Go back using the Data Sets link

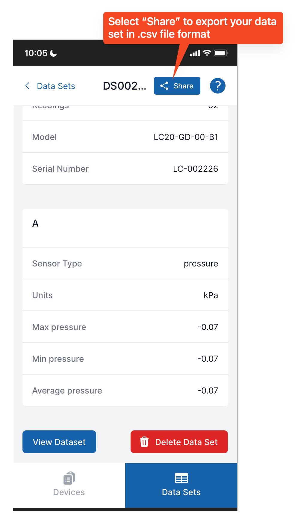click(56, 86)
